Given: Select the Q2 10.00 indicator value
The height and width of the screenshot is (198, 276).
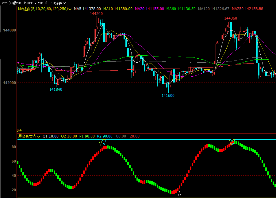Looking at the screenshot, I should pyautogui.click(x=69, y=136).
